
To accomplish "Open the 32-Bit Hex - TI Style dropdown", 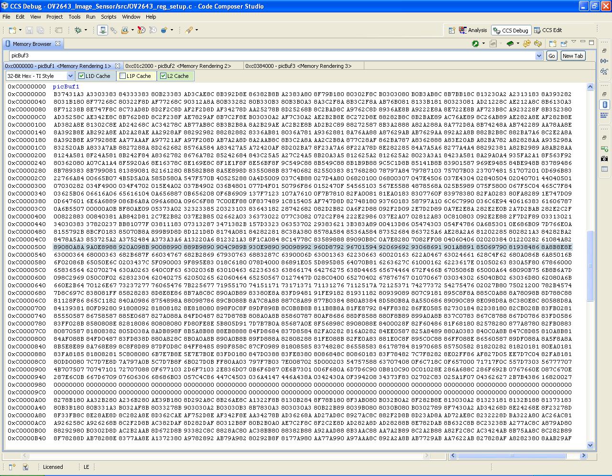I will click(70, 76).
